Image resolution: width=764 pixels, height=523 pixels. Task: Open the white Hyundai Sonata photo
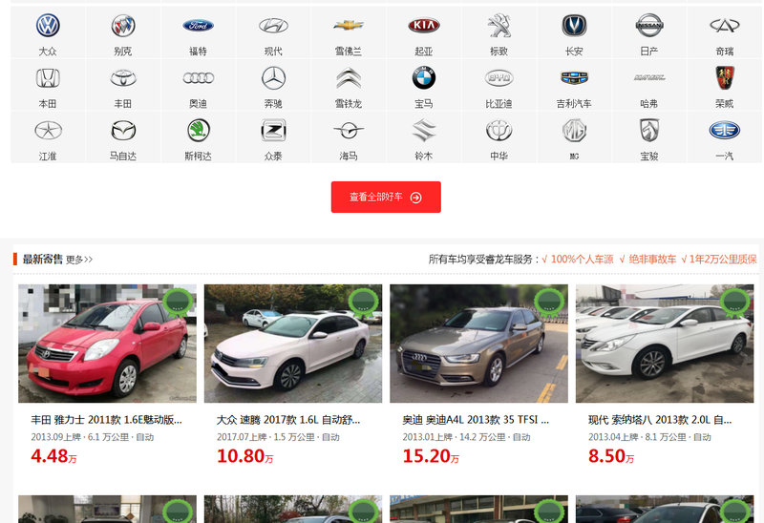[665, 344]
